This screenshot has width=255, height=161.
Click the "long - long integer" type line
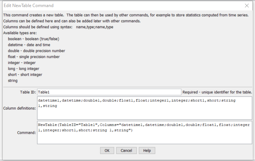(23, 69)
